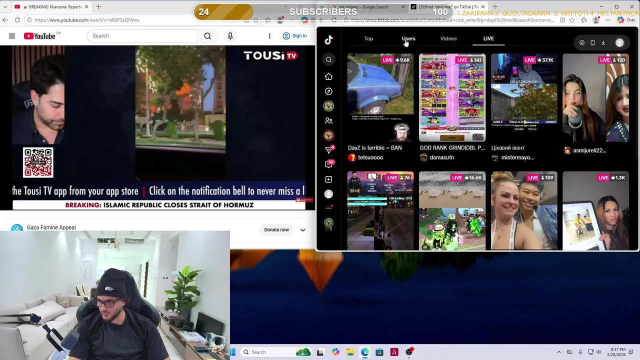Open the TikTok account avatar at top right
640x360 pixels.
619,43
